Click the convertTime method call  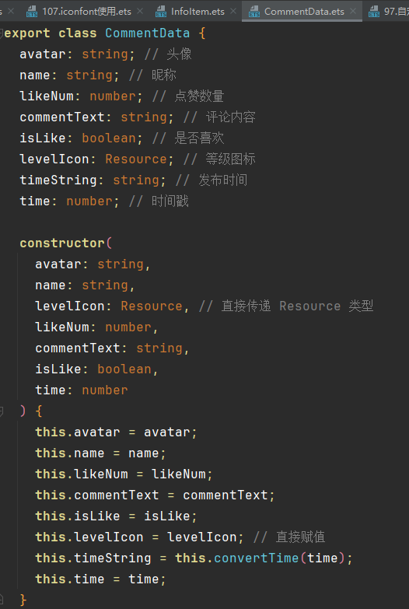point(257,558)
